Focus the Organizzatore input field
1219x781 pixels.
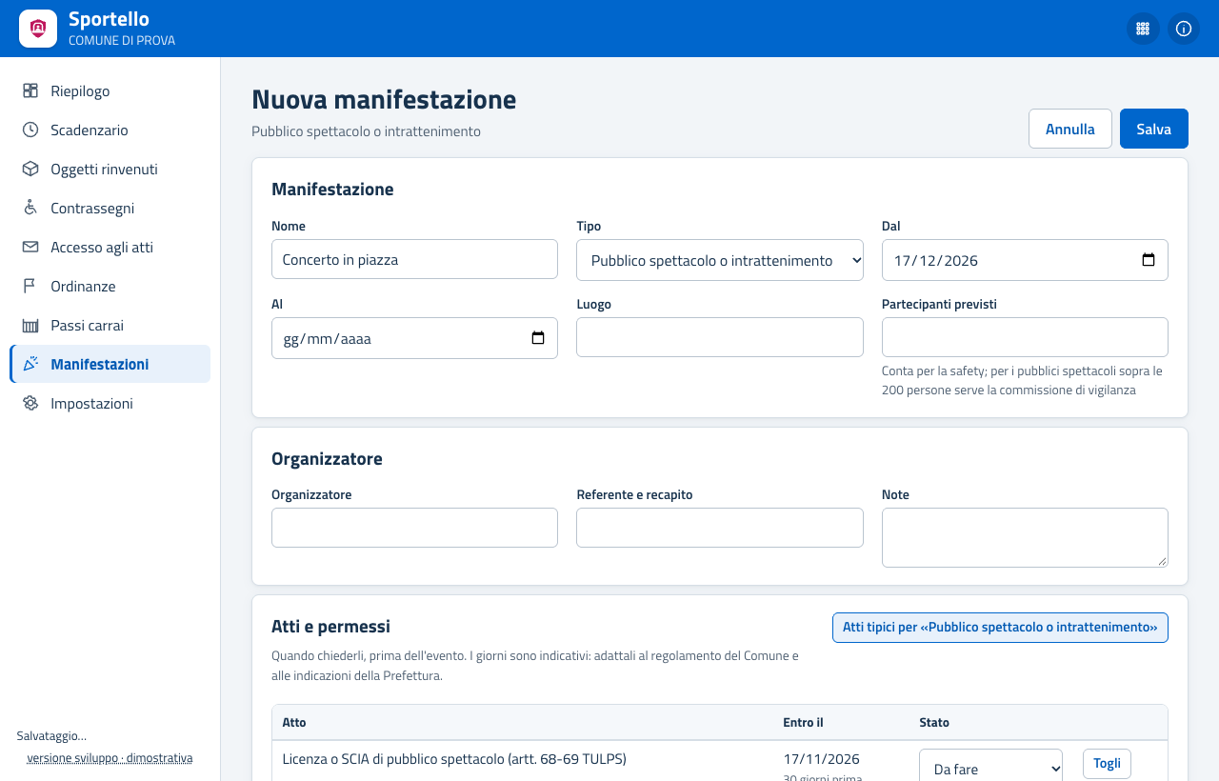(414, 528)
